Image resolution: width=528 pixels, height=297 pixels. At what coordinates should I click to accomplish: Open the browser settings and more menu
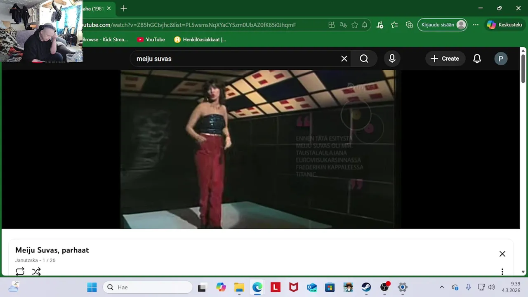click(x=476, y=25)
